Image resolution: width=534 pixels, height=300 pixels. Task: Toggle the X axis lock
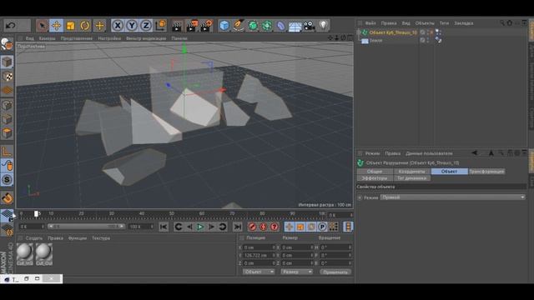(118, 26)
